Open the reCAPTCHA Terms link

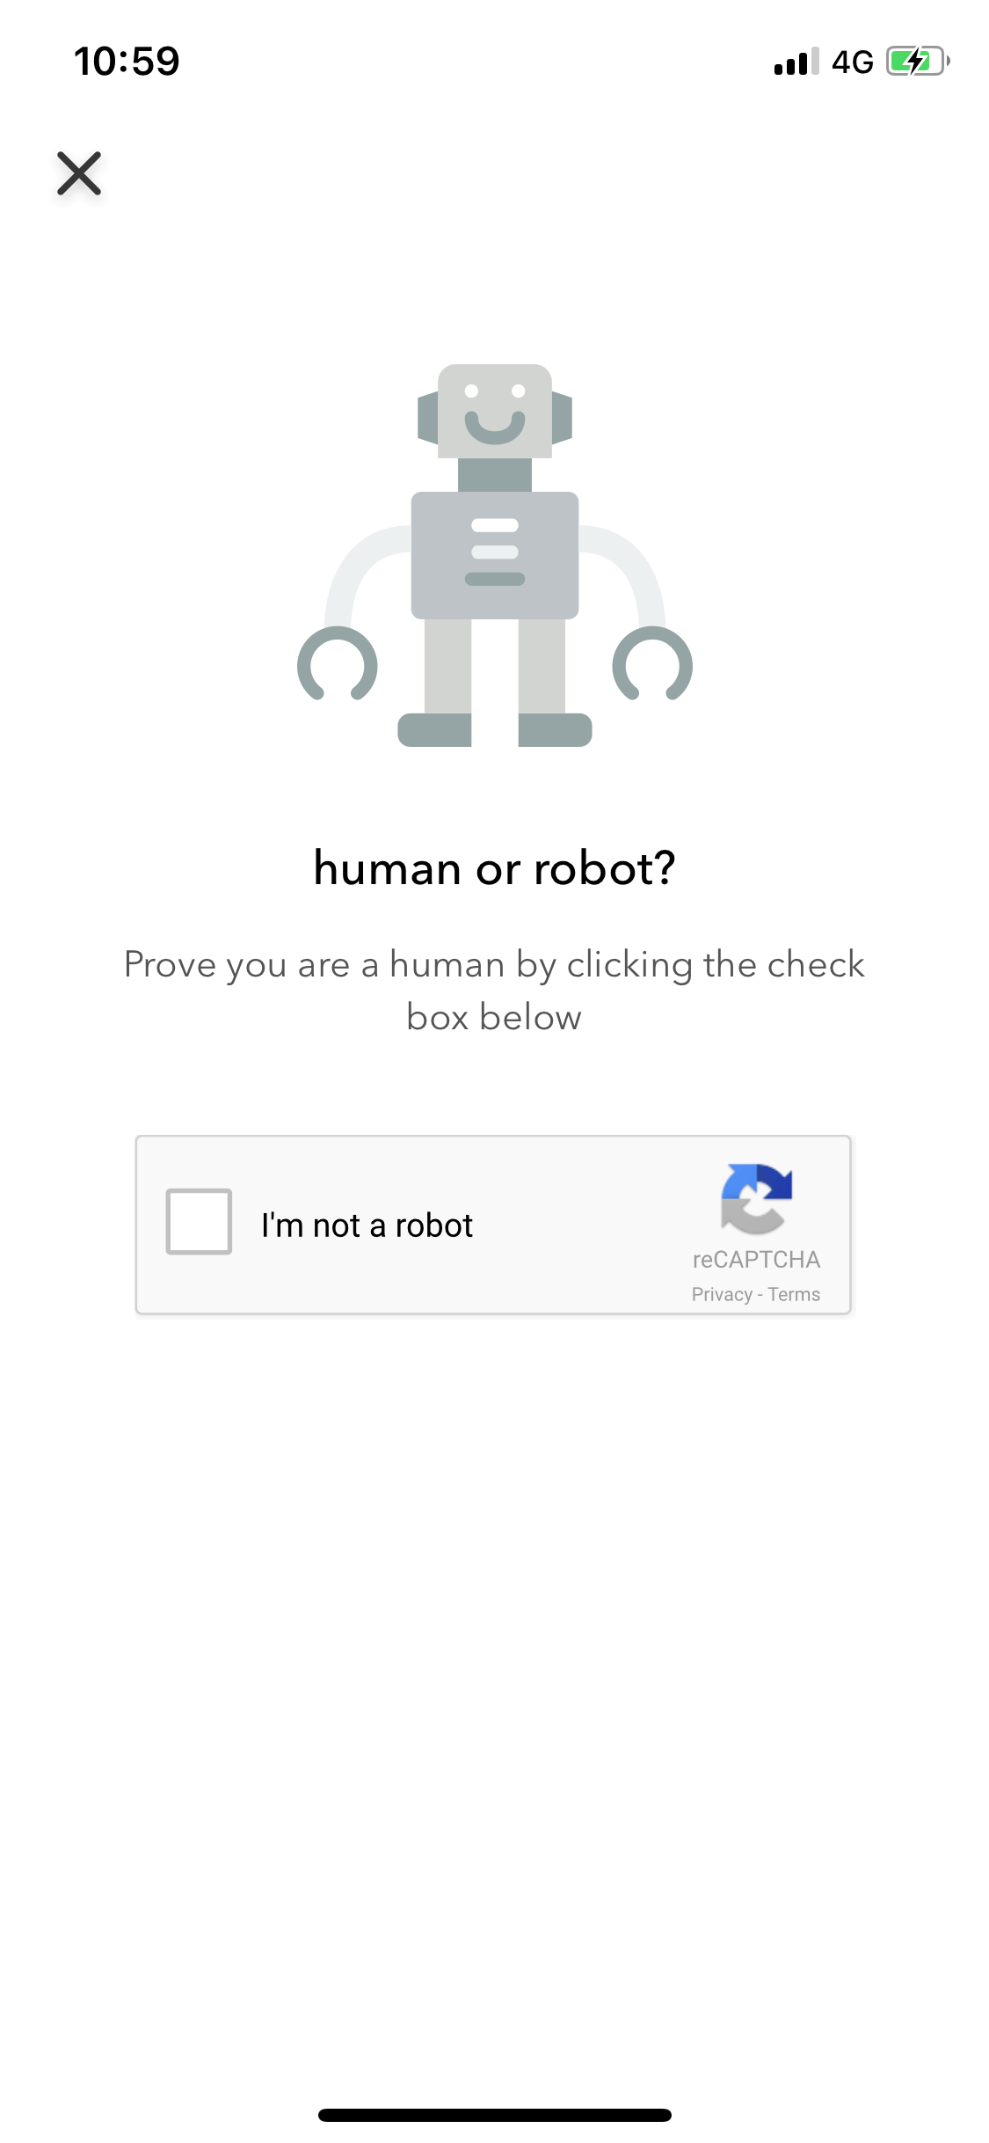[x=794, y=1294]
